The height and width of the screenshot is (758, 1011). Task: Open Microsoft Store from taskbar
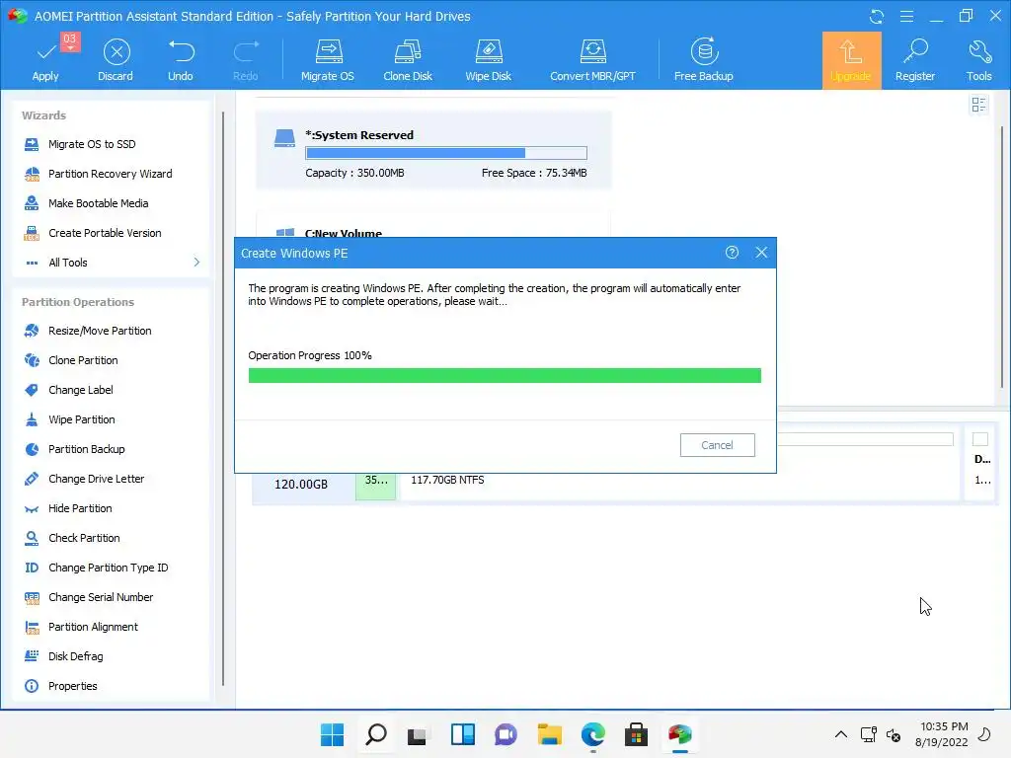[636, 734]
